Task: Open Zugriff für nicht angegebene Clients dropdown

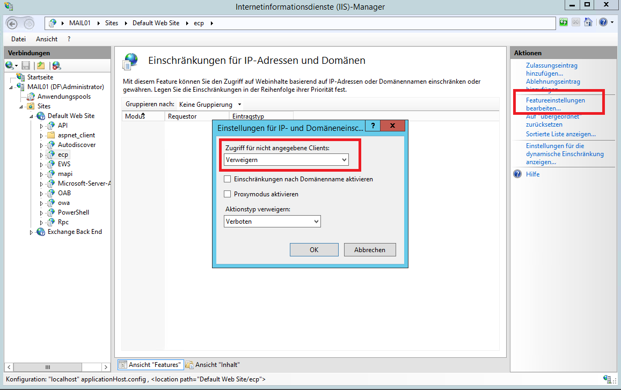Action: click(x=286, y=160)
